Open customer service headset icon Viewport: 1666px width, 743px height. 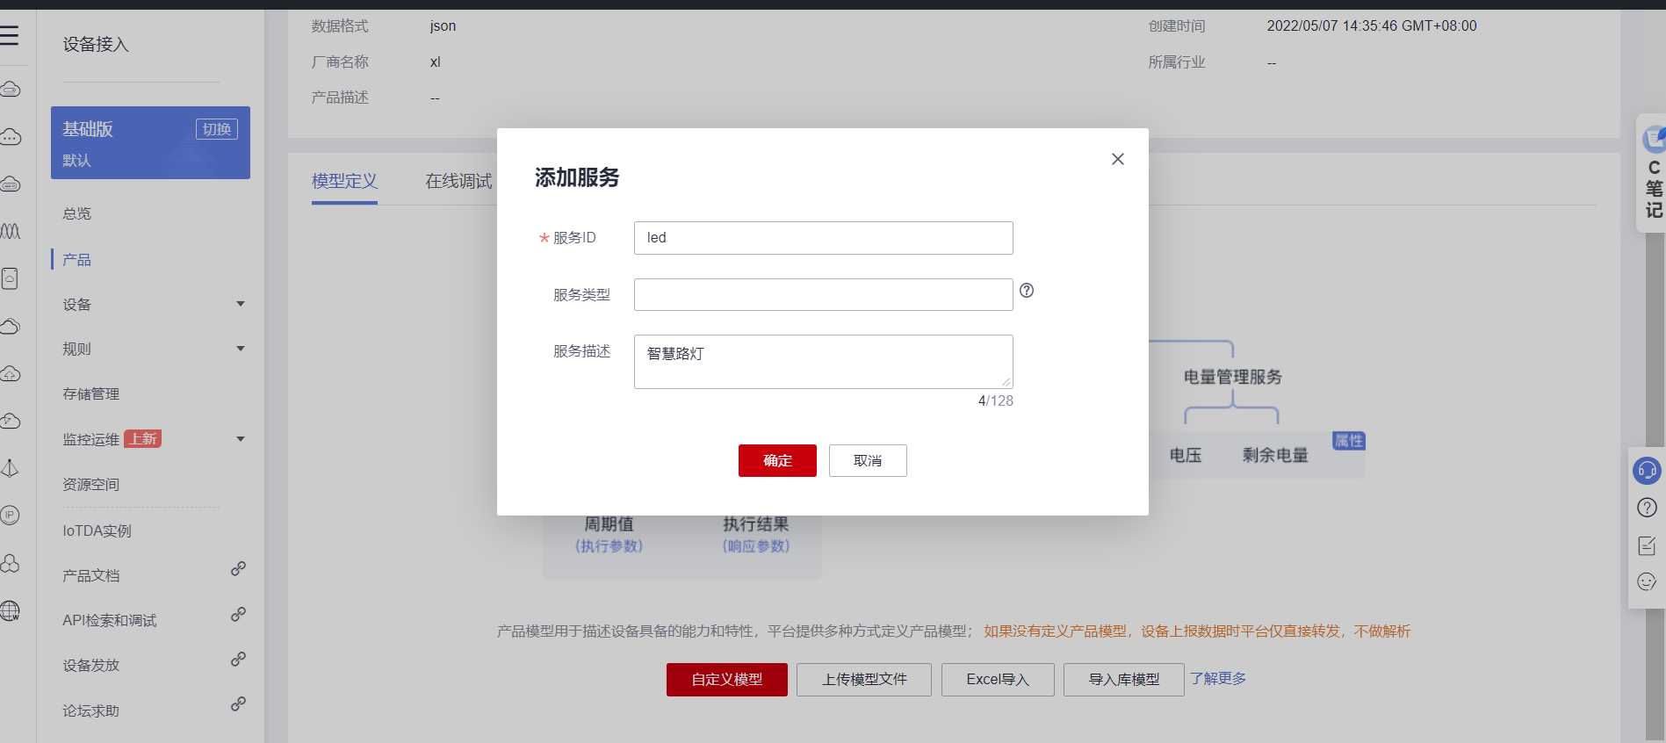(1647, 471)
